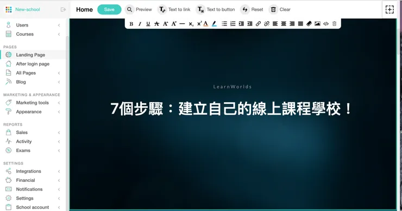Expand the Users menu chevron
The image size is (402, 211).
click(59, 25)
